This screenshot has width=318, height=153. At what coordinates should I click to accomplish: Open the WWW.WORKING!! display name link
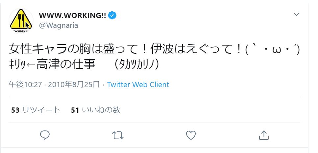click(x=73, y=16)
